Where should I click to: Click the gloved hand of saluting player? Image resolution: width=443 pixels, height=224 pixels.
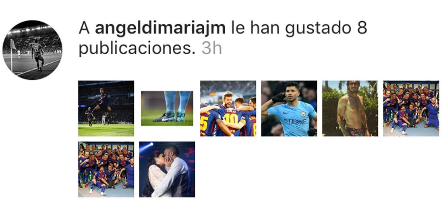point(278,98)
